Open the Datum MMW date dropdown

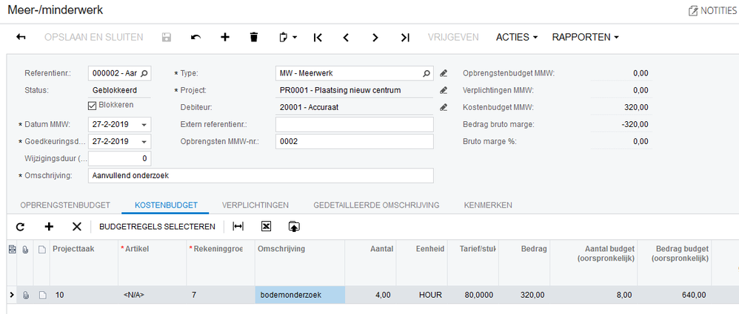click(x=144, y=124)
